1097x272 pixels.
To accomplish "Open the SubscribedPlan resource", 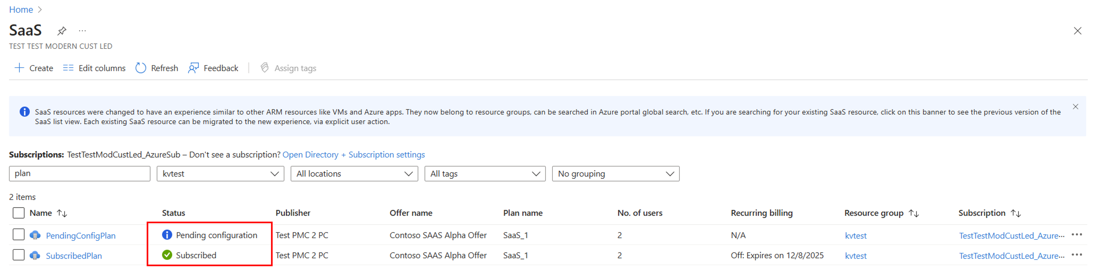I will (74, 256).
